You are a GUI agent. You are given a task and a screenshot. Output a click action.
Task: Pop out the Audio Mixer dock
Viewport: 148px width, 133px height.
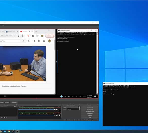(61, 105)
